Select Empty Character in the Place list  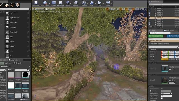tap(17, 18)
